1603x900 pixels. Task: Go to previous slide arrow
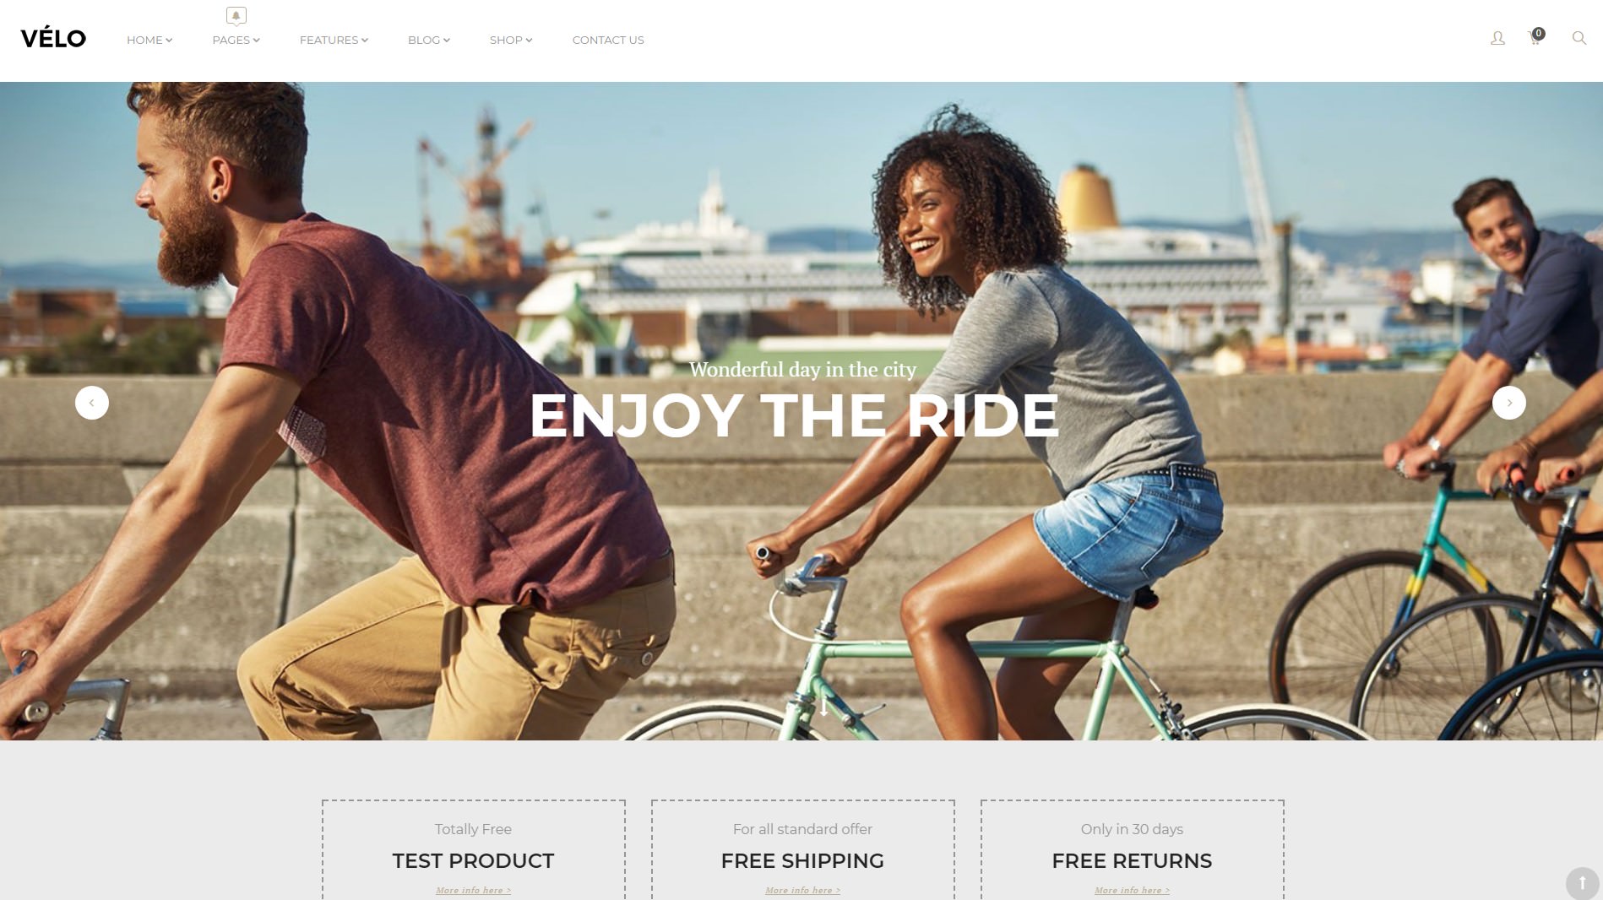(x=92, y=403)
